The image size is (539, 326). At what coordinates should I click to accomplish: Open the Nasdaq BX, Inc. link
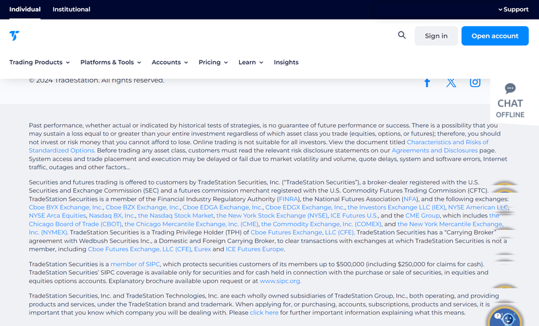(112, 216)
